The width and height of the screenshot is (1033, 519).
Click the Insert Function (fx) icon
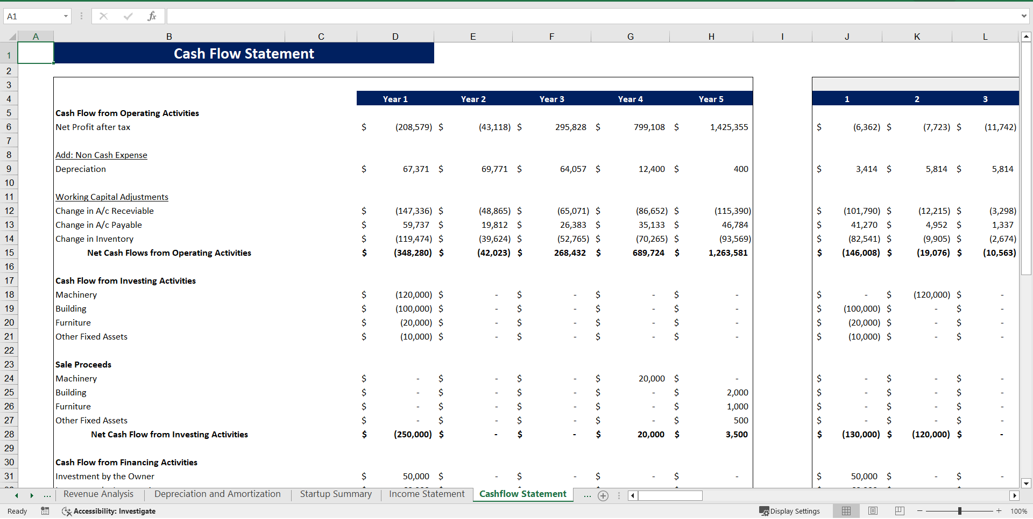point(153,16)
